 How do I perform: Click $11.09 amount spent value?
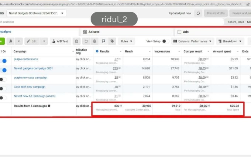tap(233, 68)
